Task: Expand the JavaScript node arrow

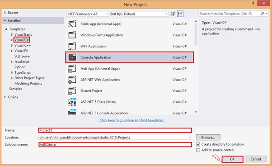Action: 12,62
